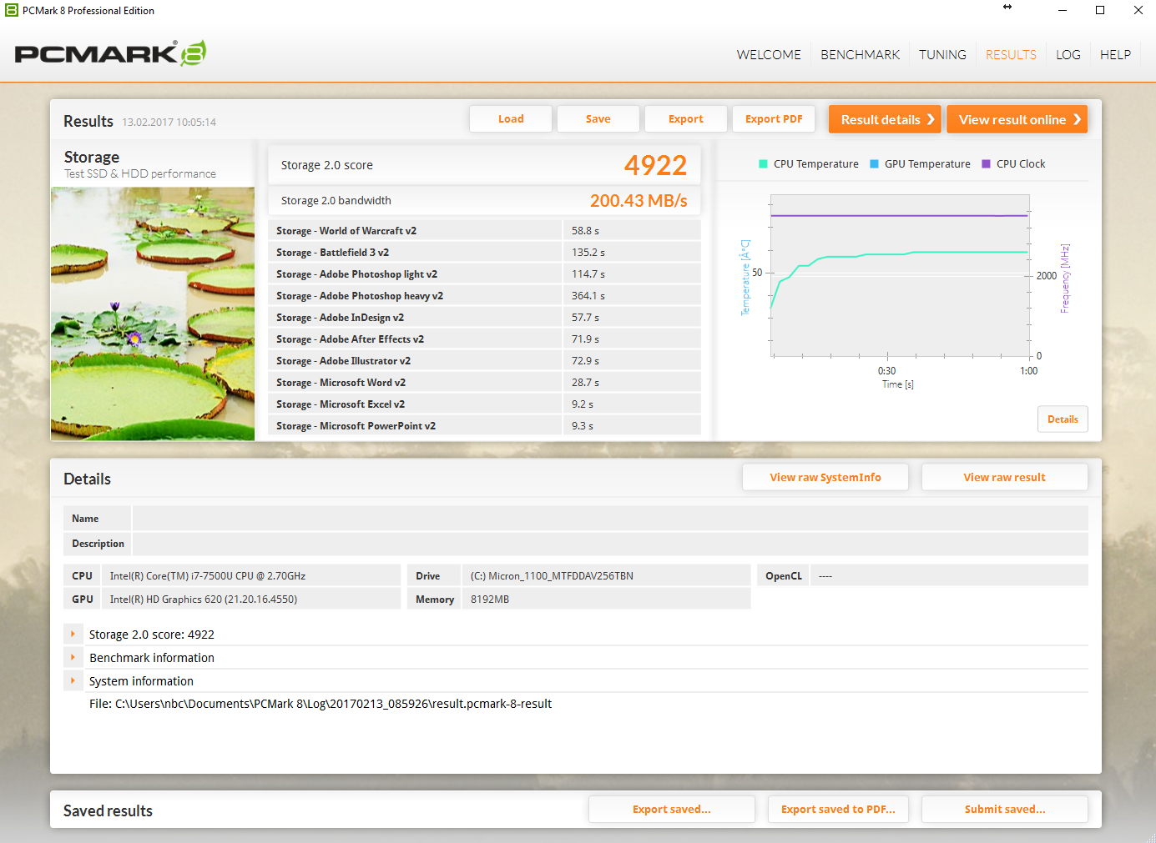Open Result details

(886, 119)
